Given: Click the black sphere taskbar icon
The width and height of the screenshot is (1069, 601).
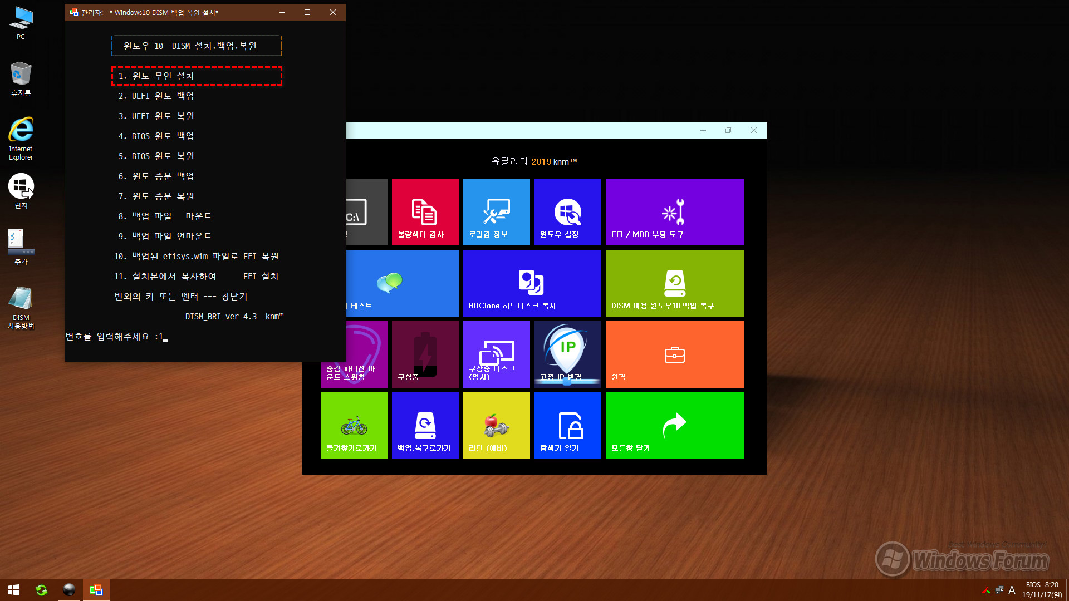Looking at the screenshot, I should click(69, 590).
